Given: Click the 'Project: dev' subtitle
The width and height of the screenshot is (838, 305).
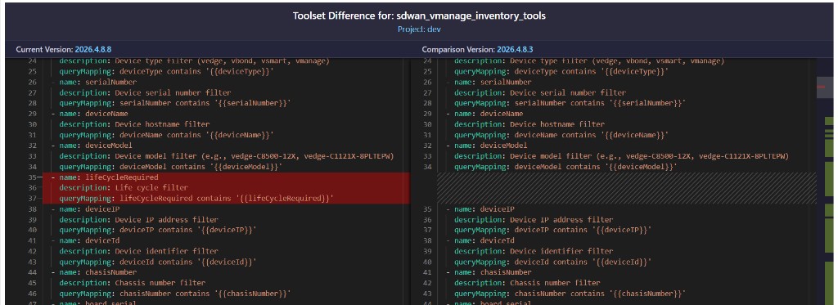Looking at the screenshot, I should pos(419,29).
